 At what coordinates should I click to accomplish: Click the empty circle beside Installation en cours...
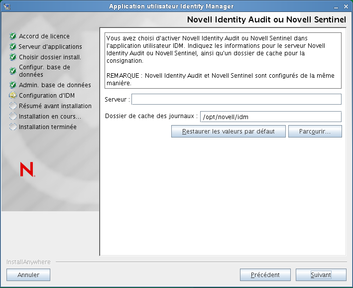pos(13,116)
